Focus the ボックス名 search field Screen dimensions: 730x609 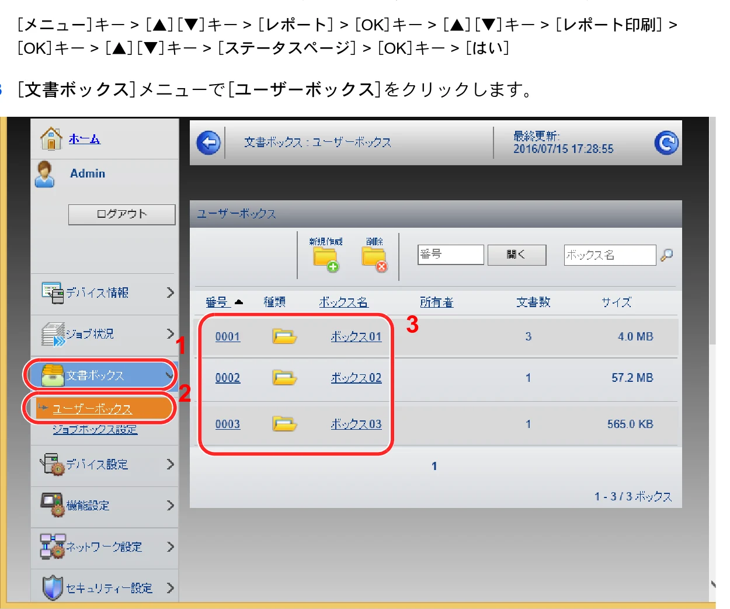610,255
